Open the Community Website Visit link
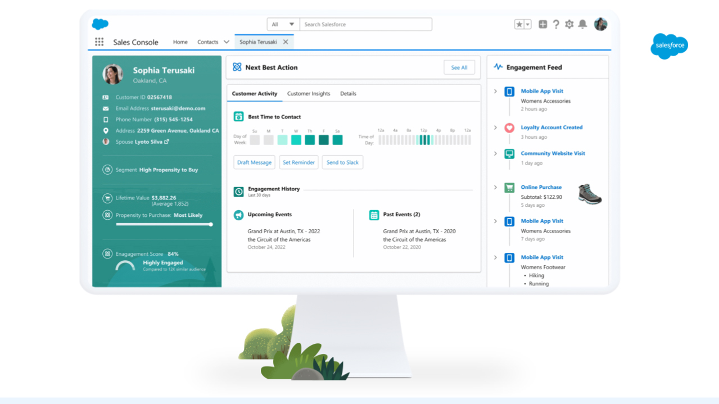719x404 pixels. click(x=553, y=153)
